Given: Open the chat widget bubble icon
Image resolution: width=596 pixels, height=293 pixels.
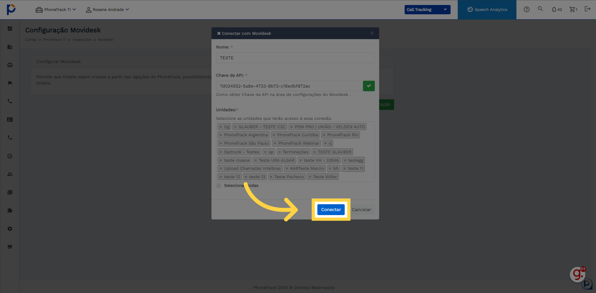Looking at the screenshot, I should [577, 274].
